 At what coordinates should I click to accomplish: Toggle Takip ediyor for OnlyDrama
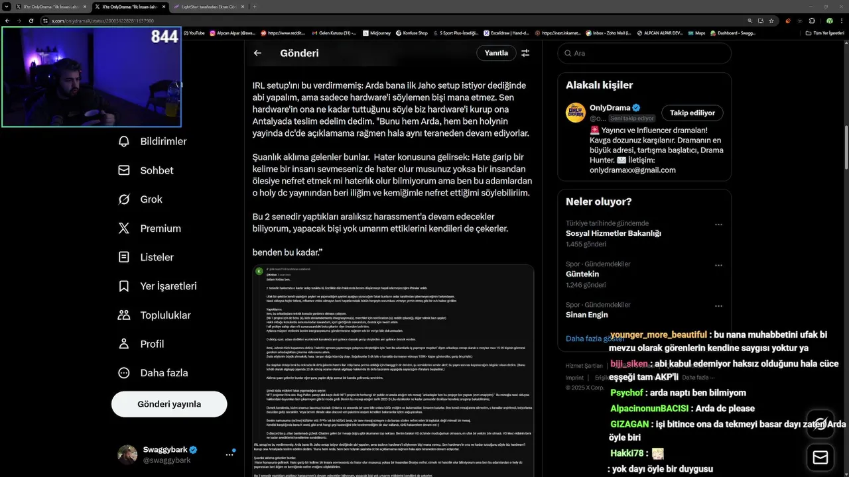(692, 113)
